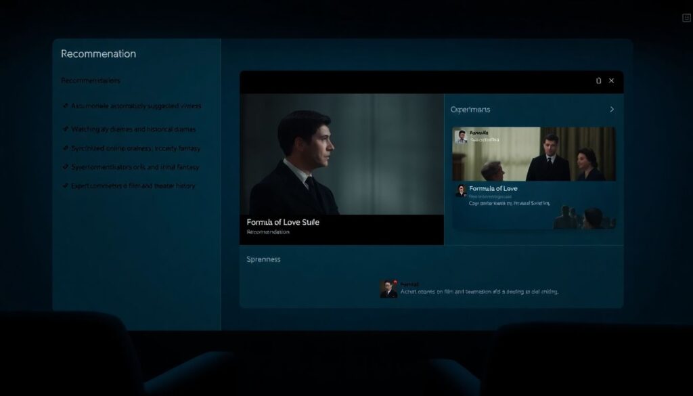693x396 pixels.
Task: Click the icon in the top-right screen corner
Action: click(686, 18)
